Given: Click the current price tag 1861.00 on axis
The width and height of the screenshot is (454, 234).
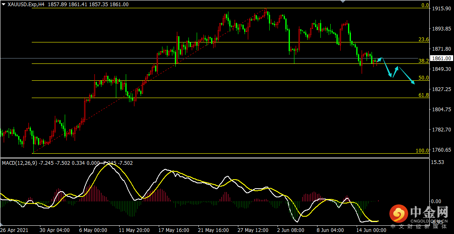Looking at the screenshot, I should [x=442, y=58].
